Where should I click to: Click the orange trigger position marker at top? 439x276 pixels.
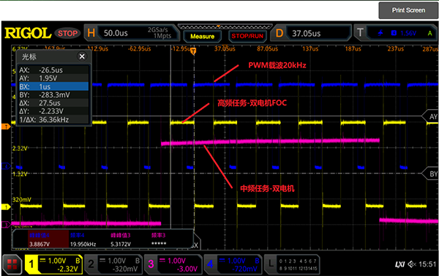point(193,51)
